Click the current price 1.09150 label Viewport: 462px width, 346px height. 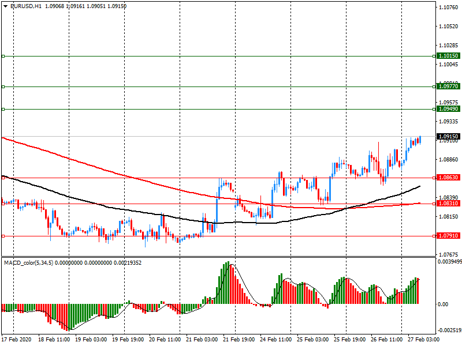point(448,137)
